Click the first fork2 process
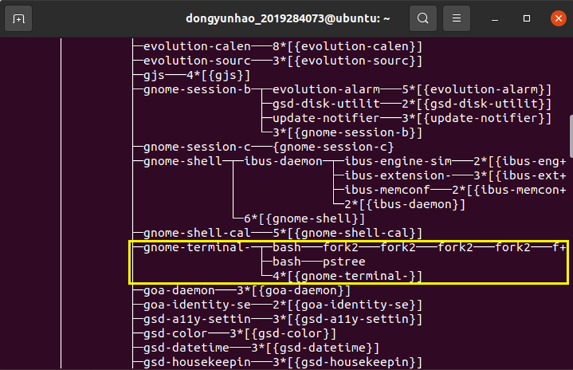This screenshot has width=573, height=370. point(341,247)
